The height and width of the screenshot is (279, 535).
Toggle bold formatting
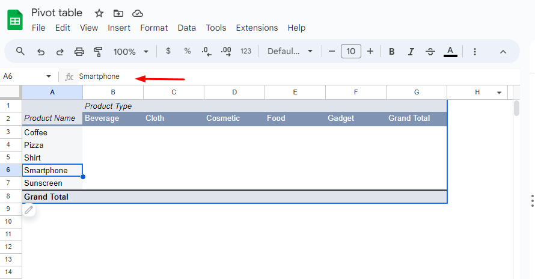[x=391, y=52]
